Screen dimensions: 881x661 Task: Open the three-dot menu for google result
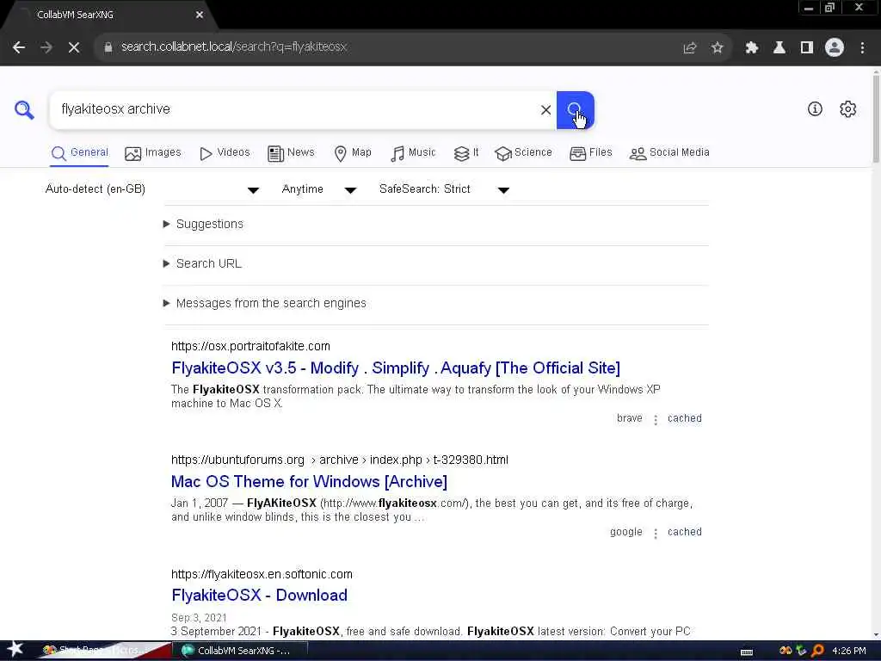pyautogui.click(x=655, y=533)
